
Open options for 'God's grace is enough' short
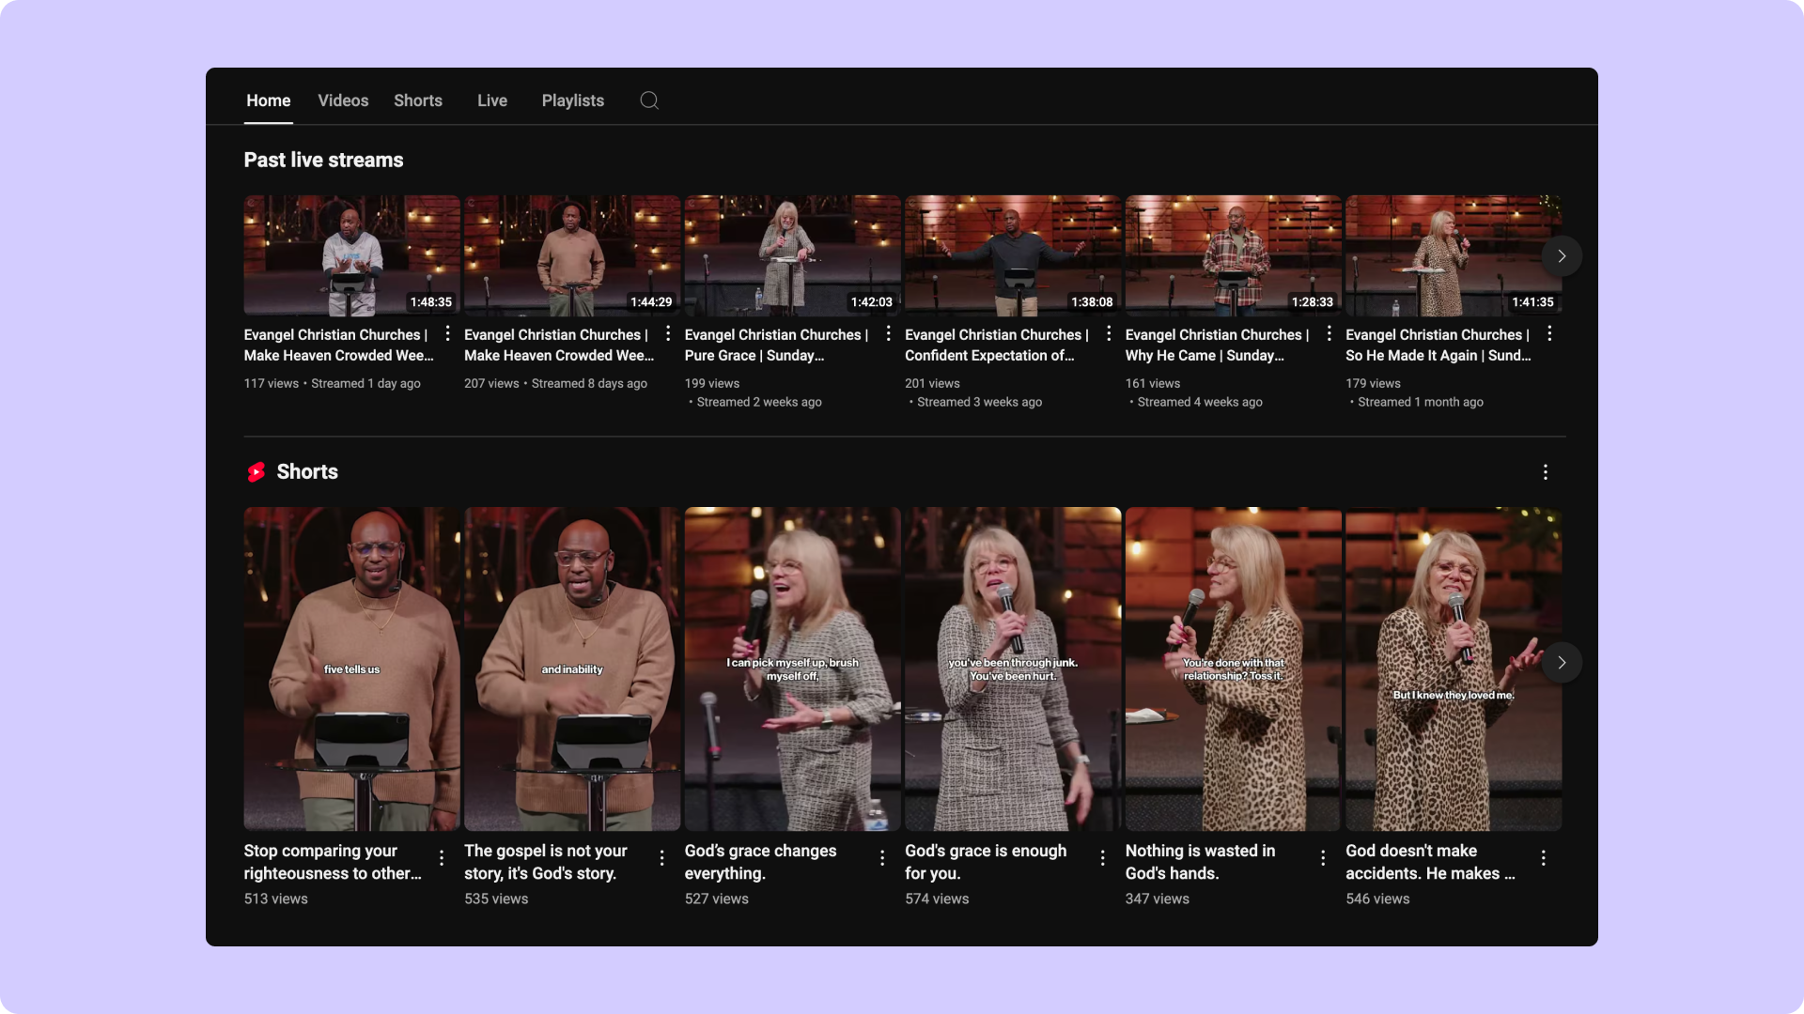click(1102, 858)
